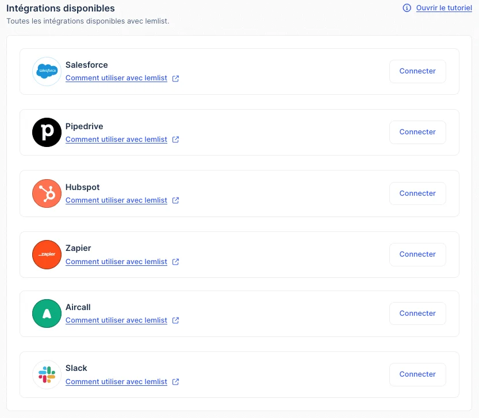Click the Pipedrive black logo
The height and width of the screenshot is (418, 479).
[47, 133]
